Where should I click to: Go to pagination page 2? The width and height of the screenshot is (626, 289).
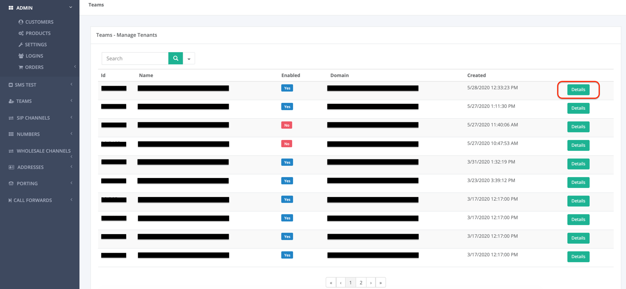361,283
